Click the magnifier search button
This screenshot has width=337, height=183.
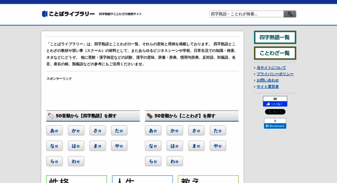tap(290, 14)
